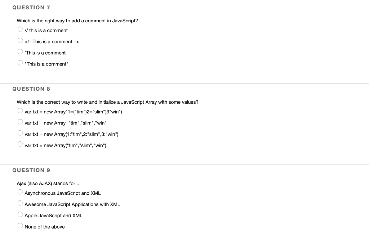Click the label "None of the above"
The image size is (369, 240).
pos(44,226)
